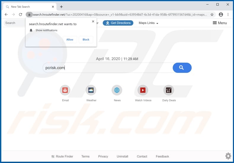Screen dimensions: 234x163
Task: Open the Email shortcut icon
Action: (65, 90)
